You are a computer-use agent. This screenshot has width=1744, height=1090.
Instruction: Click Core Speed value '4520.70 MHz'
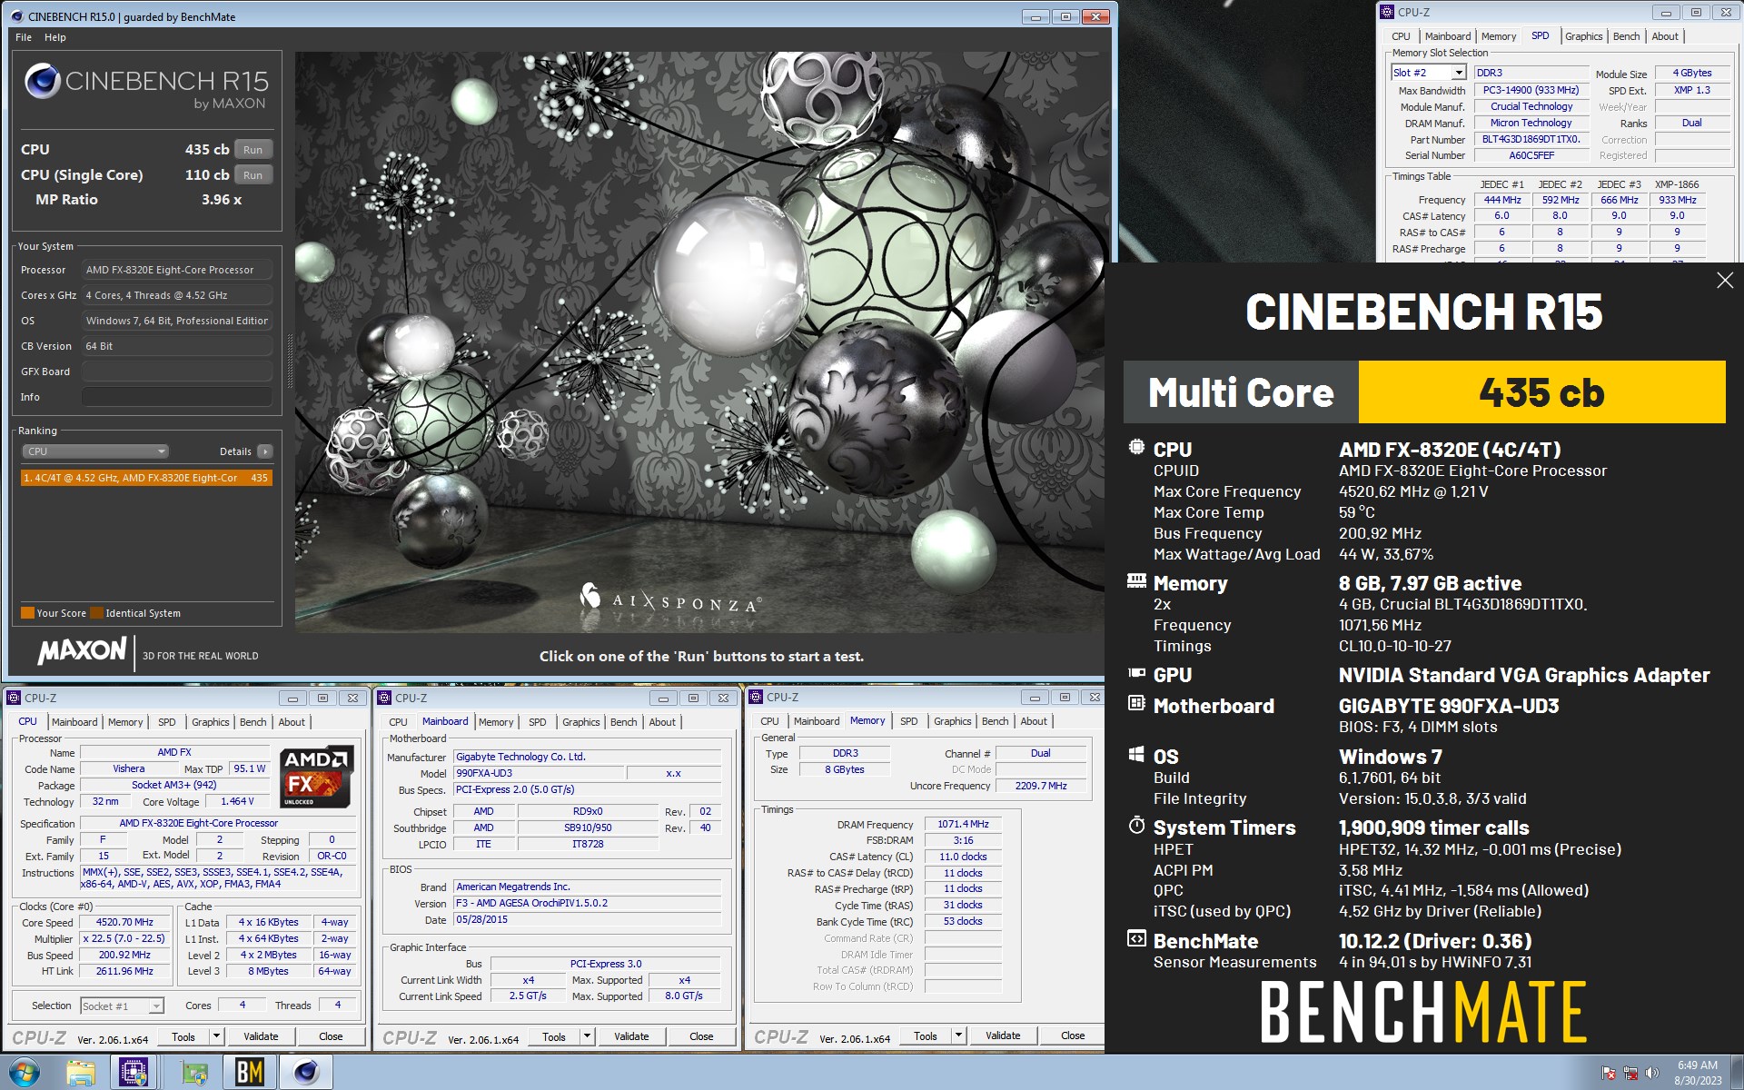tap(124, 922)
